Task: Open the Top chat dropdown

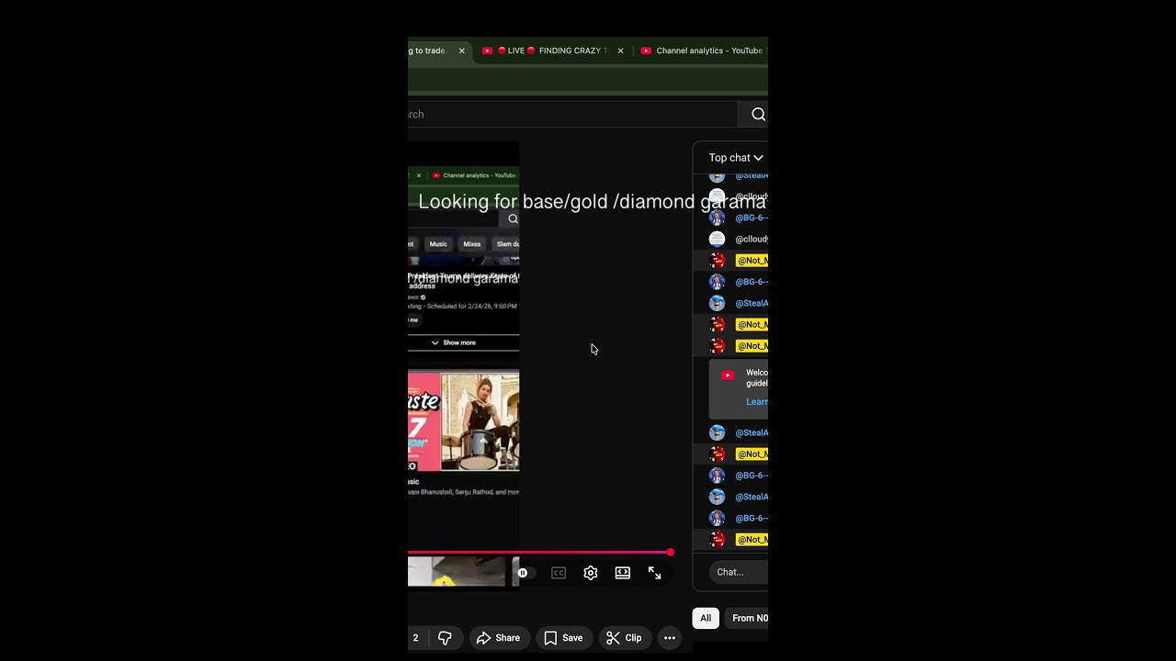Action: (x=736, y=158)
